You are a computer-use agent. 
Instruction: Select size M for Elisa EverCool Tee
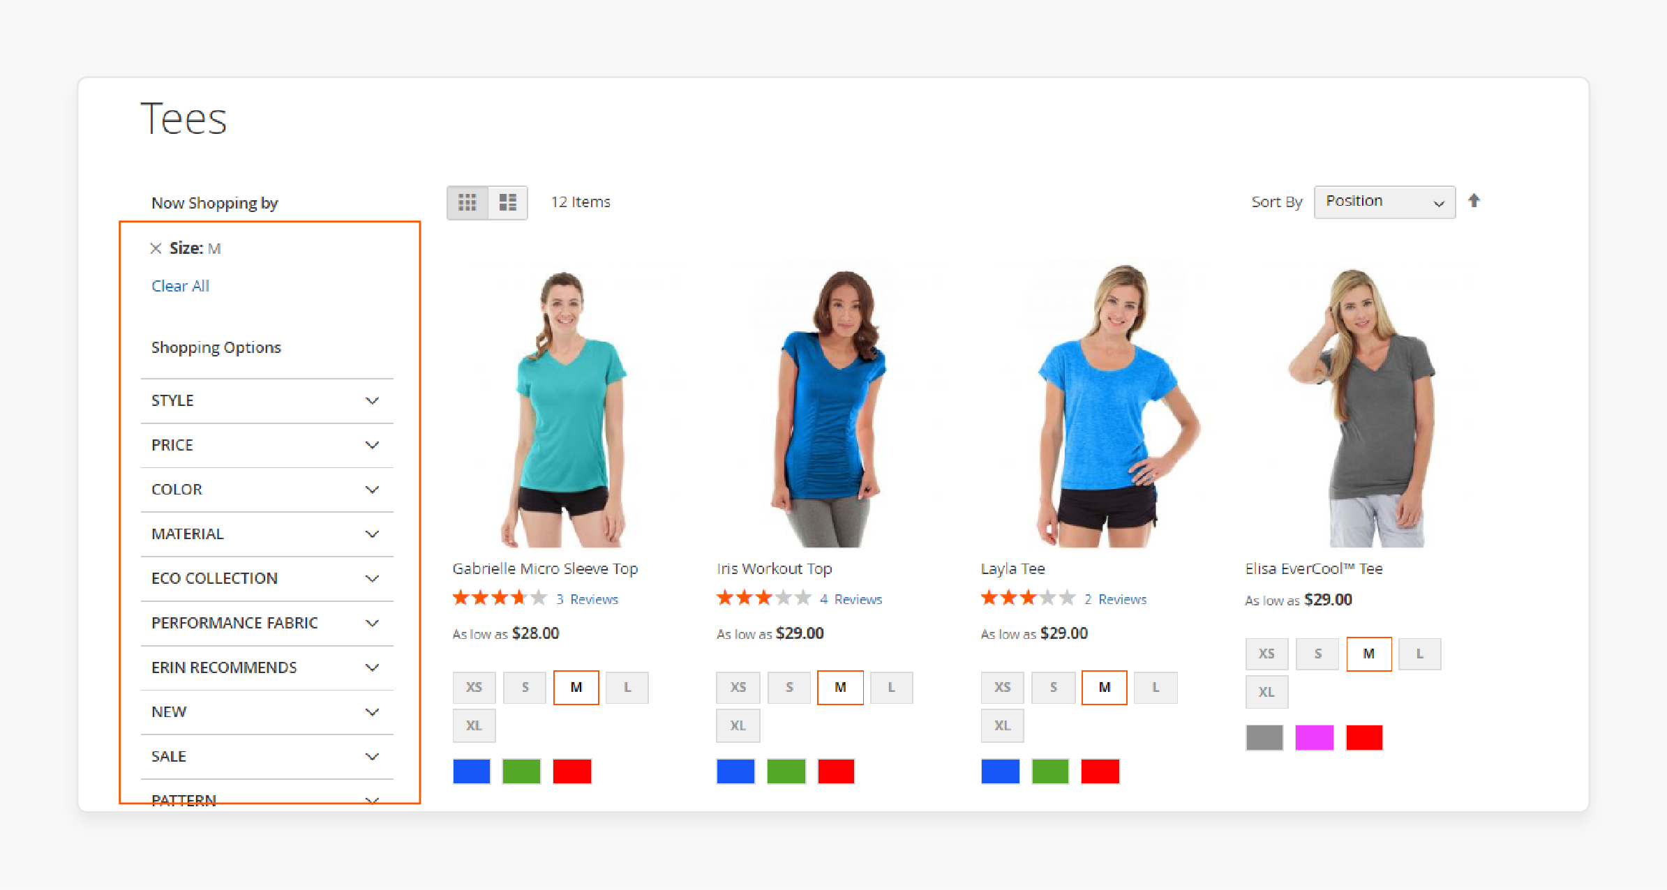[x=1369, y=654]
